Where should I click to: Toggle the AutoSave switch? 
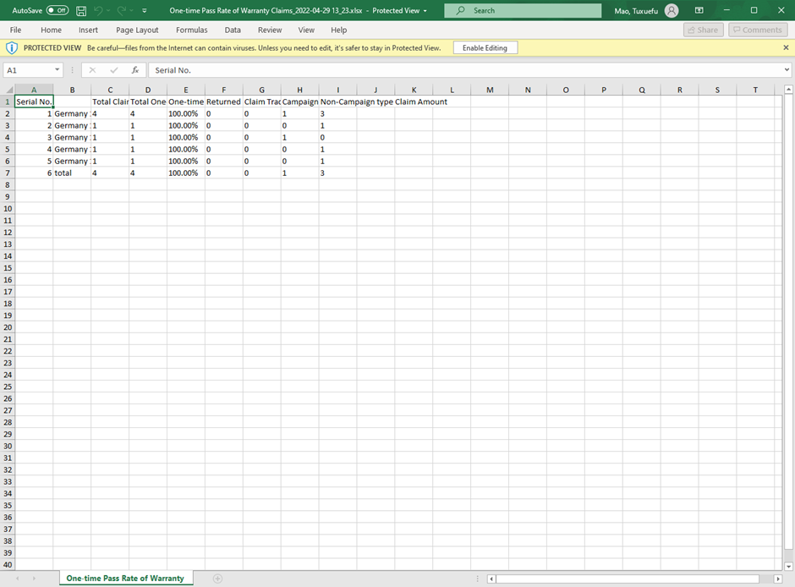[58, 10]
